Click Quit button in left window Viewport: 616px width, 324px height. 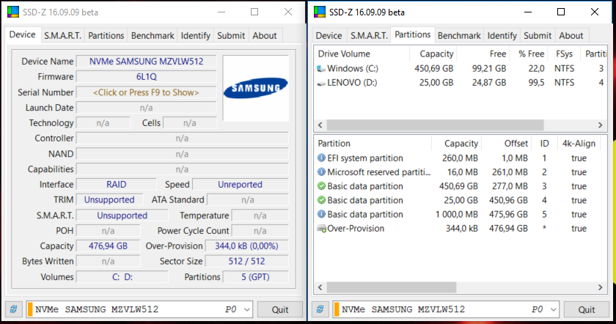click(x=280, y=309)
